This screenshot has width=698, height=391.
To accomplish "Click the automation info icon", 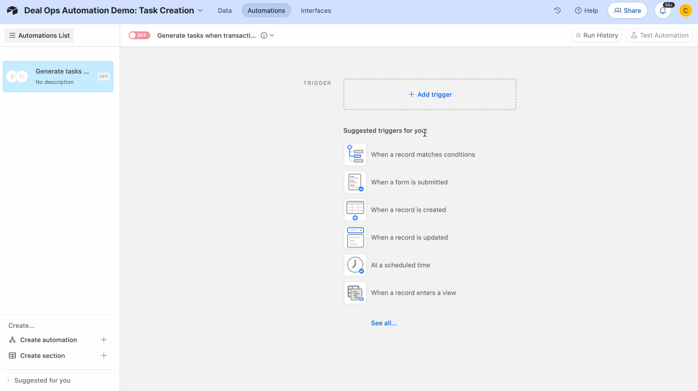I will click(x=264, y=36).
